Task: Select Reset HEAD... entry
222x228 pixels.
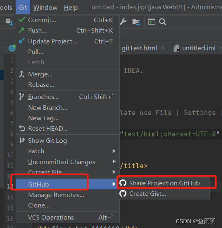Action: coord(67,129)
